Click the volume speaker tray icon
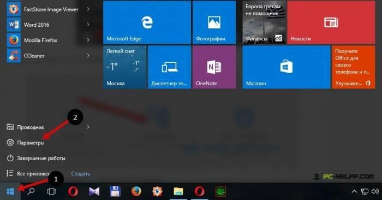The height and width of the screenshot is (200, 382). 375,191
